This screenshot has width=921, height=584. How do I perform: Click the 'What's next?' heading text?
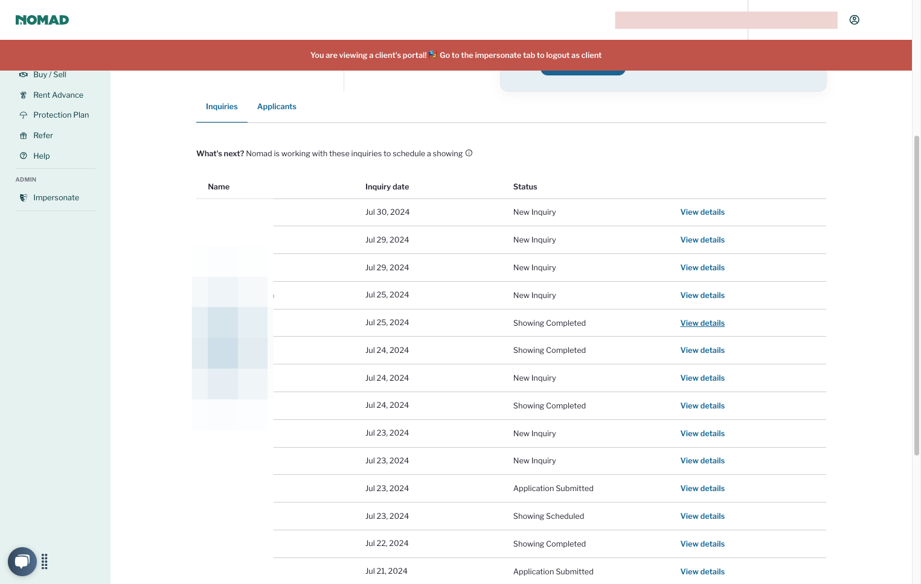[220, 154]
